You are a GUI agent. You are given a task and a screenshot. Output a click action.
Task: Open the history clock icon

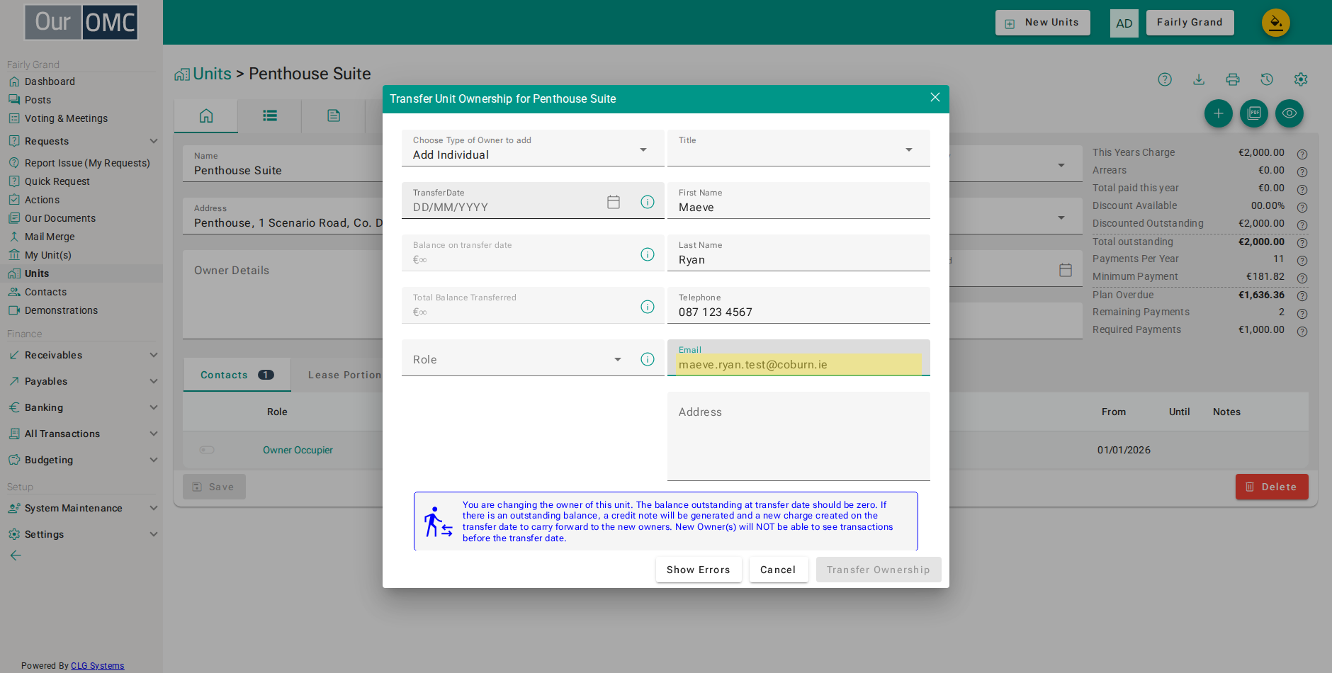point(1267,79)
